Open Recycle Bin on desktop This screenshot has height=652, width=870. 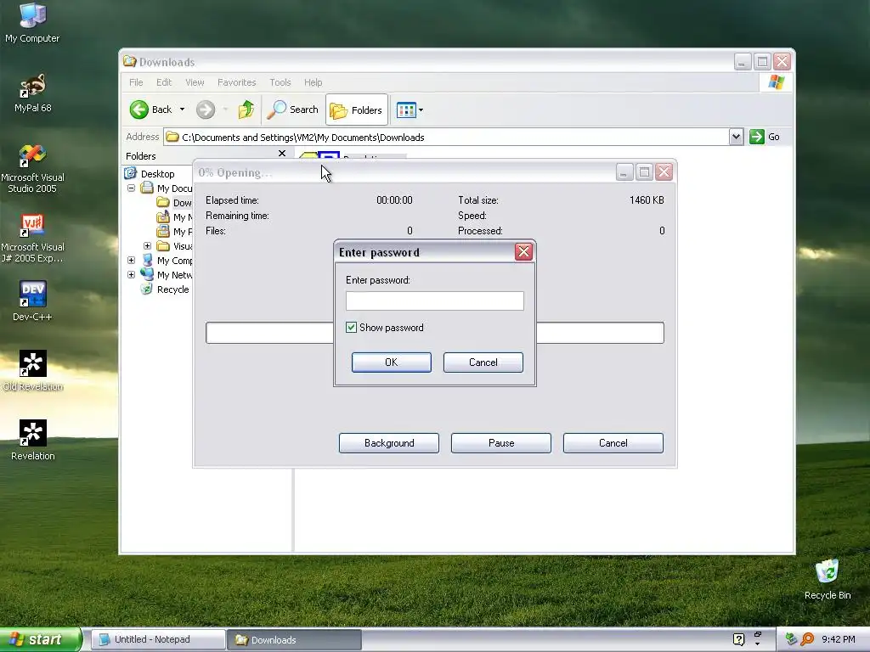828,579
